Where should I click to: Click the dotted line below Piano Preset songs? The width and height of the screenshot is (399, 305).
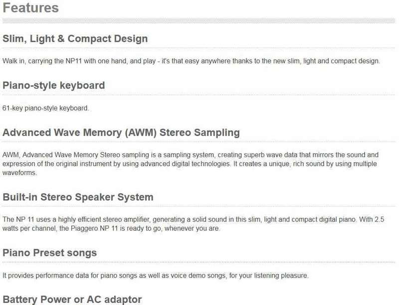point(199,262)
